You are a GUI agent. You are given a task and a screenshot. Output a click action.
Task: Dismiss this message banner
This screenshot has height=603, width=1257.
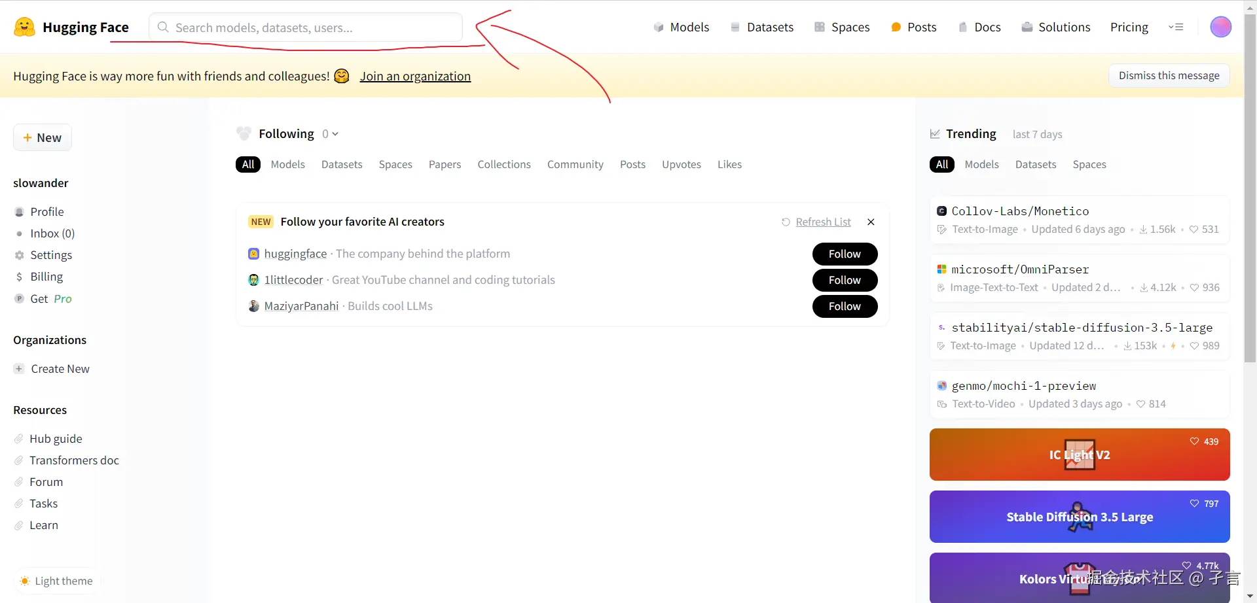pos(1169,75)
